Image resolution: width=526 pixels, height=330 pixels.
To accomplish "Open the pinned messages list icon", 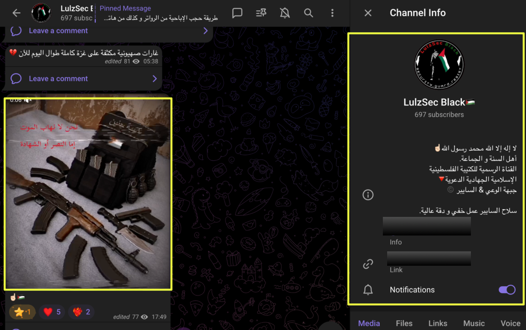I will 261,13.
